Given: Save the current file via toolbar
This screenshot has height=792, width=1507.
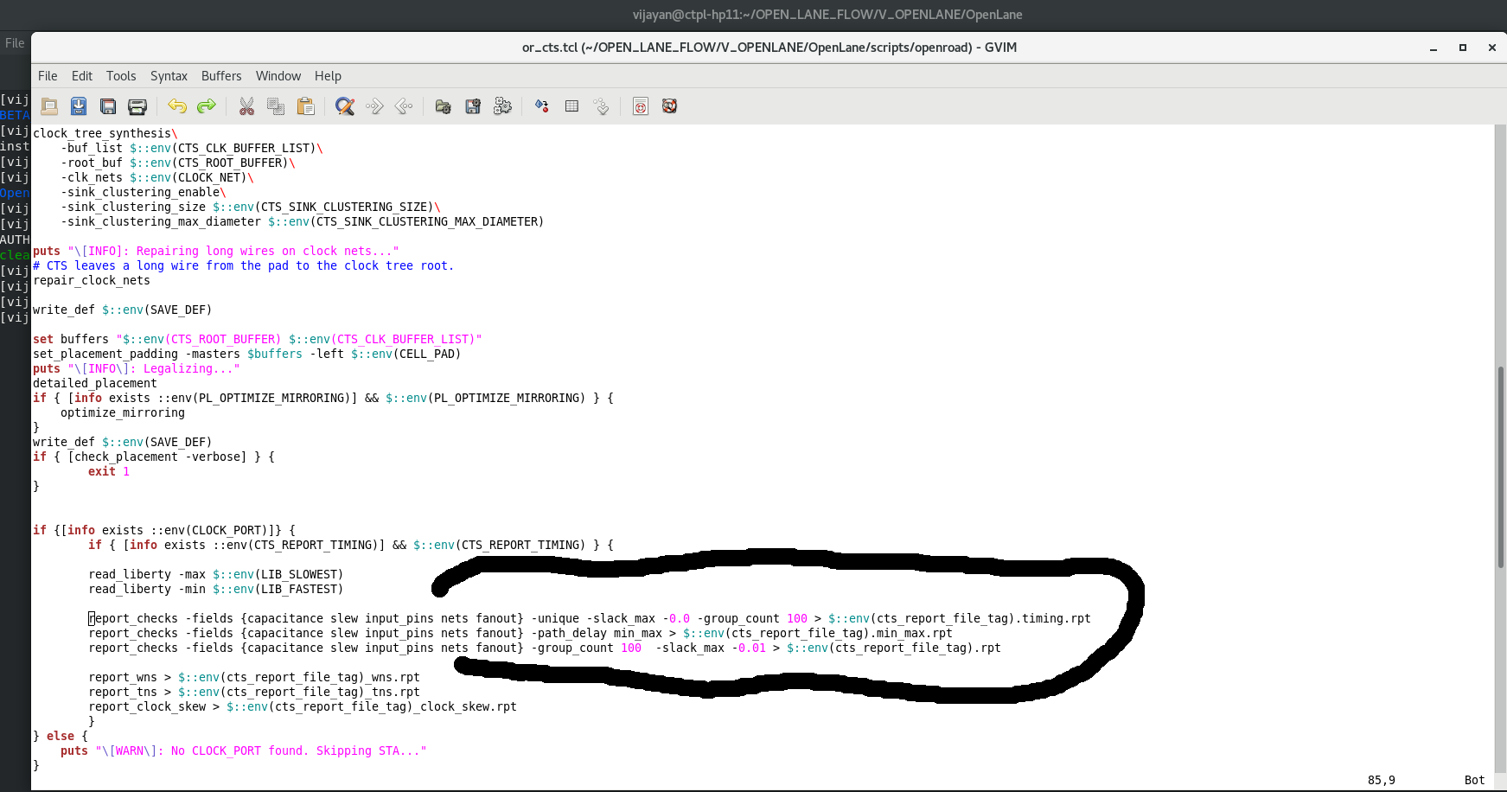Looking at the screenshot, I should click(79, 106).
